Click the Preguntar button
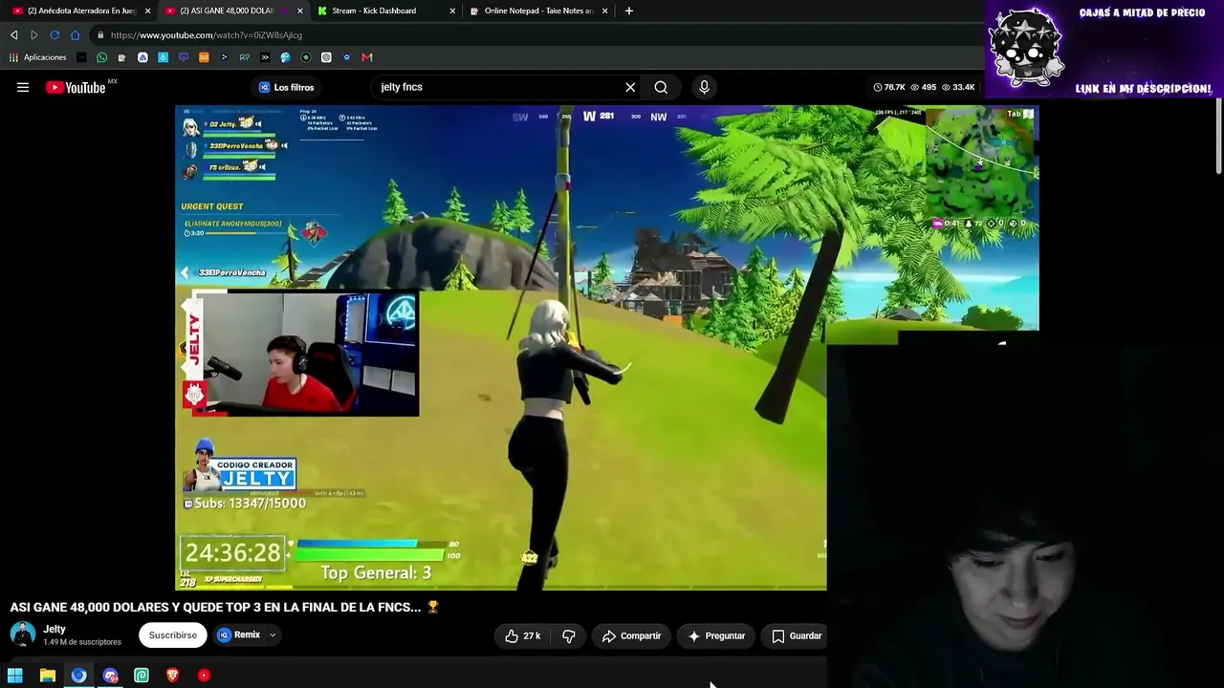Viewport: 1224px width, 688px height. 717,635
